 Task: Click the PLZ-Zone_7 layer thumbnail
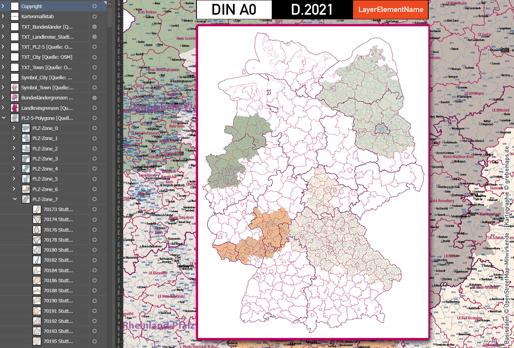[26, 199]
